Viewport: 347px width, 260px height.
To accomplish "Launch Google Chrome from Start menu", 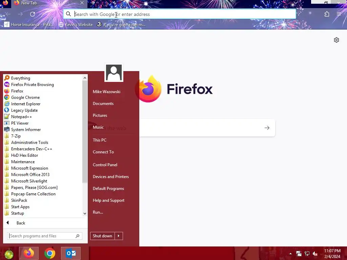I will click(25, 97).
